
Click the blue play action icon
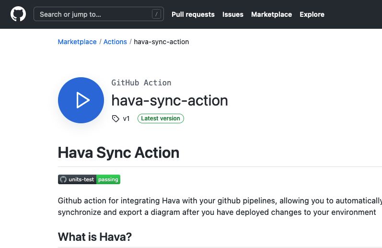pos(81,100)
